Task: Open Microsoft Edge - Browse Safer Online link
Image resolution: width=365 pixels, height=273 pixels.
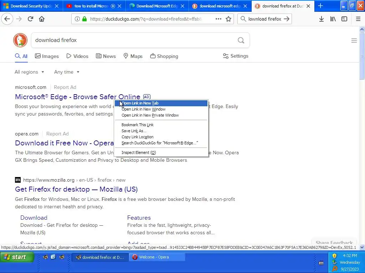Action: (x=77, y=97)
